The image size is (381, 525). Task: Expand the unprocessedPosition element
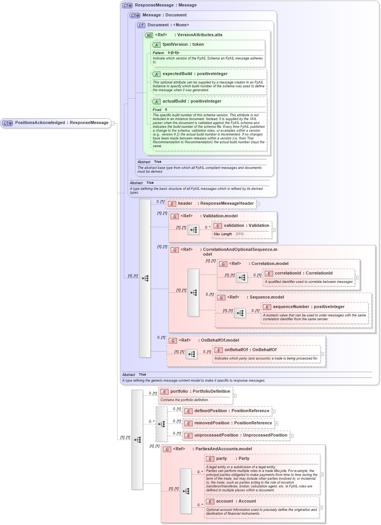click(x=292, y=436)
